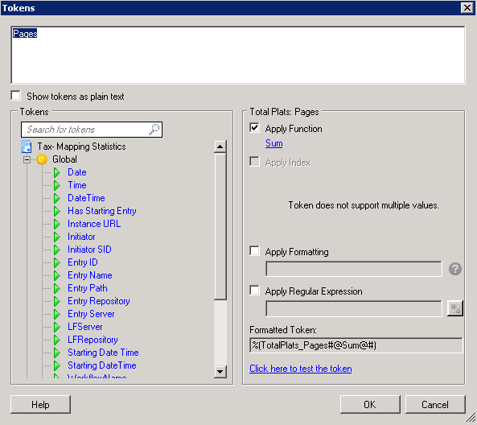The height and width of the screenshot is (425, 477).
Task: Click the yellow Global node icon
Action: (42, 159)
